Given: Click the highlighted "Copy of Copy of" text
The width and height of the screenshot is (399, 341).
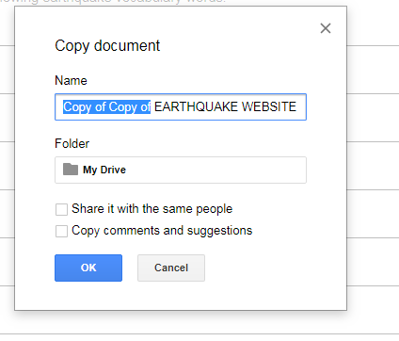Looking at the screenshot, I should 106,106.
